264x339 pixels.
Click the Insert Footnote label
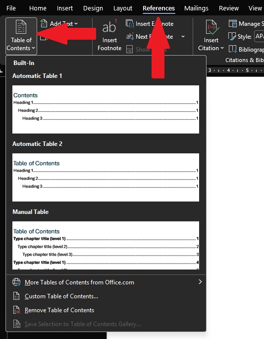pyautogui.click(x=109, y=44)
